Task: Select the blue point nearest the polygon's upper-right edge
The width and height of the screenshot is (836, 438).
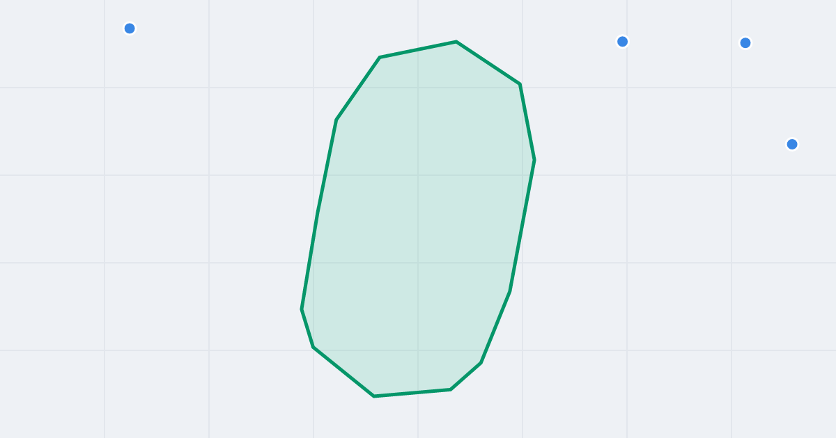Action: tap(623, 42)
